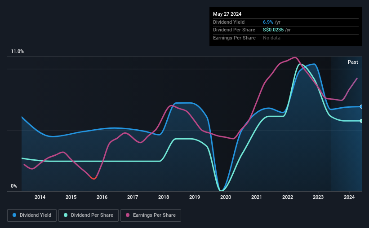This screenshot has height=228, width=369.
Task: Click the pink Earnings Per Share legend dot
Action: pyautogui.click(x=128, y=215)
